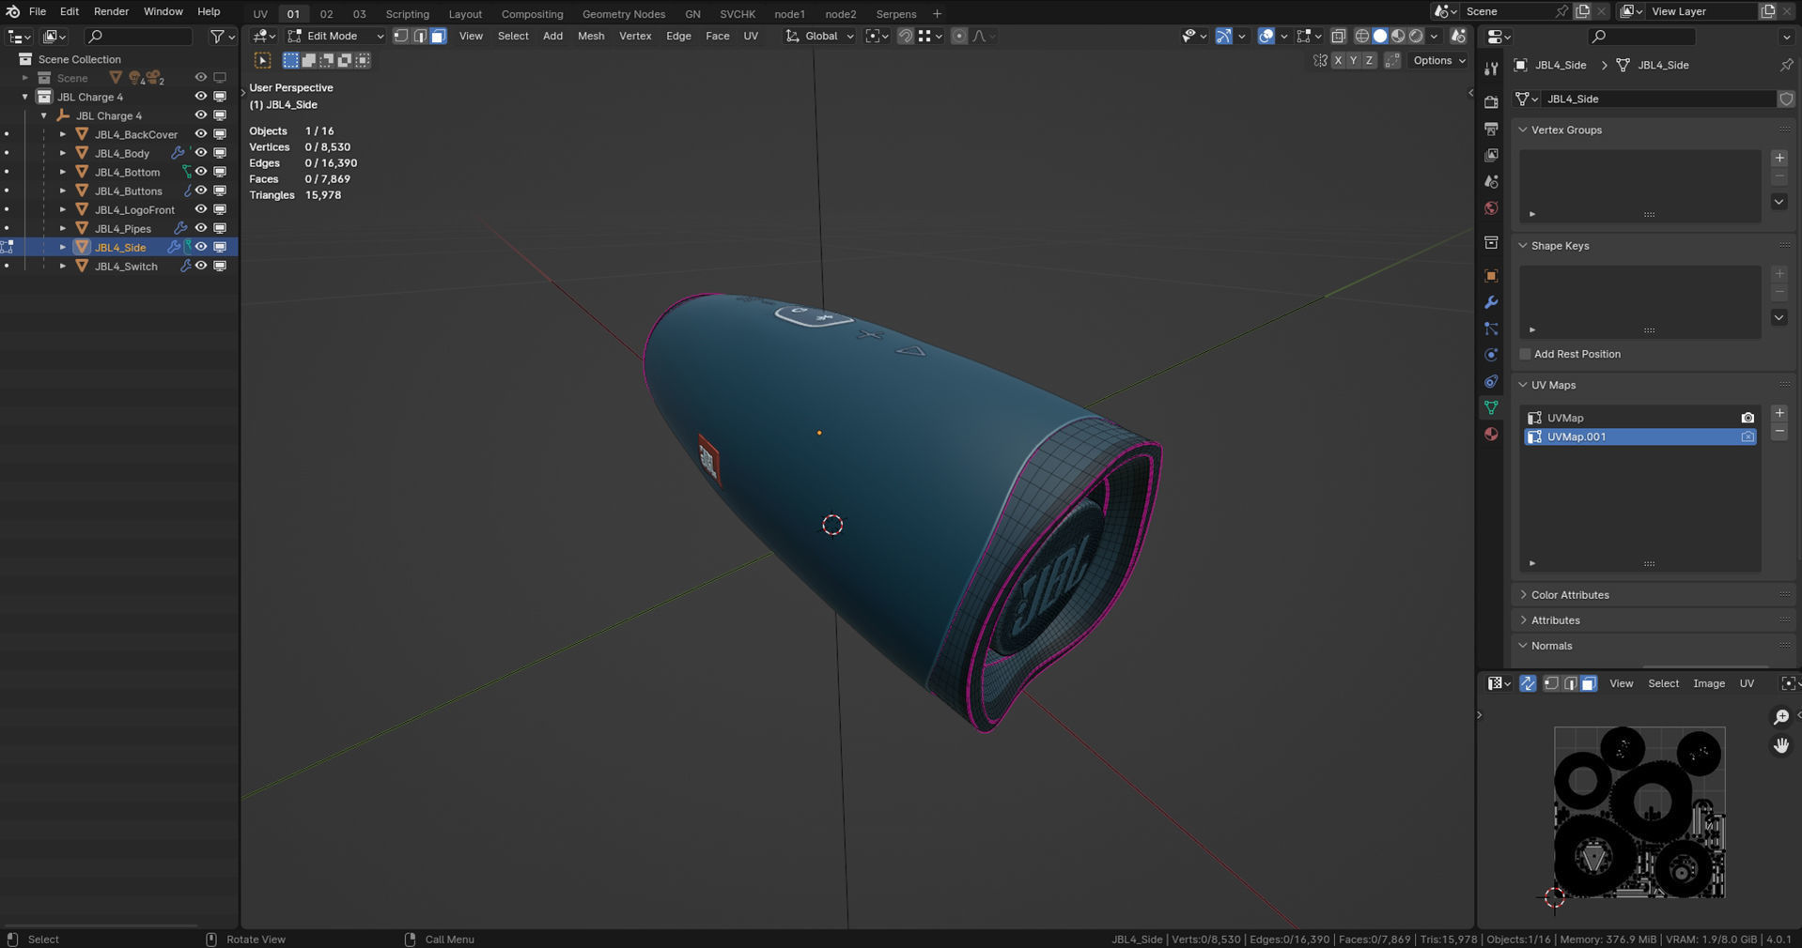Switch to Compositing workspace tab
The image size is (1802, 948).
pyautogui.click(x=532, y=14)
